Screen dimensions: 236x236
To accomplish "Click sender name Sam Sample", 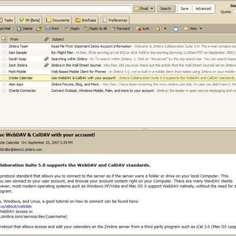I will click(x=18, y=53).
